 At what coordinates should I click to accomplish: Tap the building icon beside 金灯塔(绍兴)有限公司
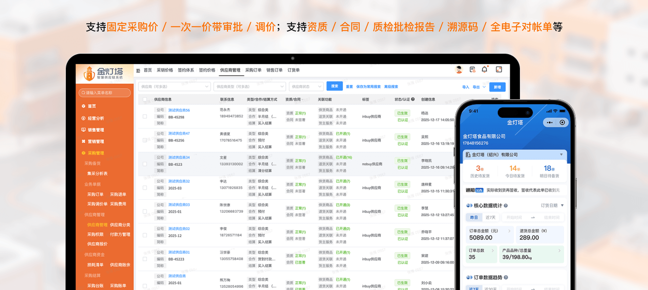(468, 155)
